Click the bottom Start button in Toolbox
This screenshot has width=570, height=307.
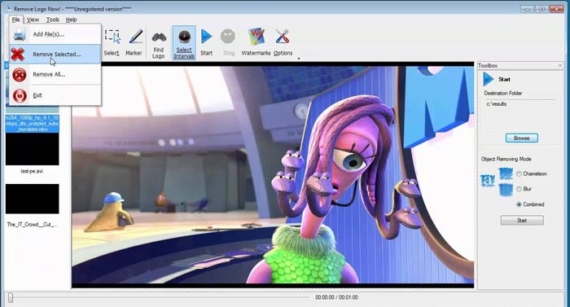point(522,221)
